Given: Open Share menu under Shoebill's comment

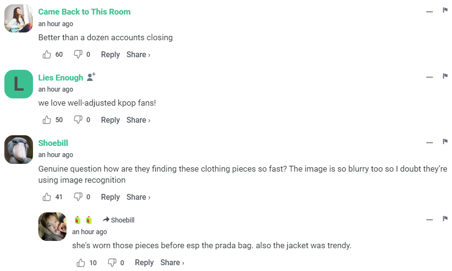Looking at the screenshot, I should tap(138, 197).
